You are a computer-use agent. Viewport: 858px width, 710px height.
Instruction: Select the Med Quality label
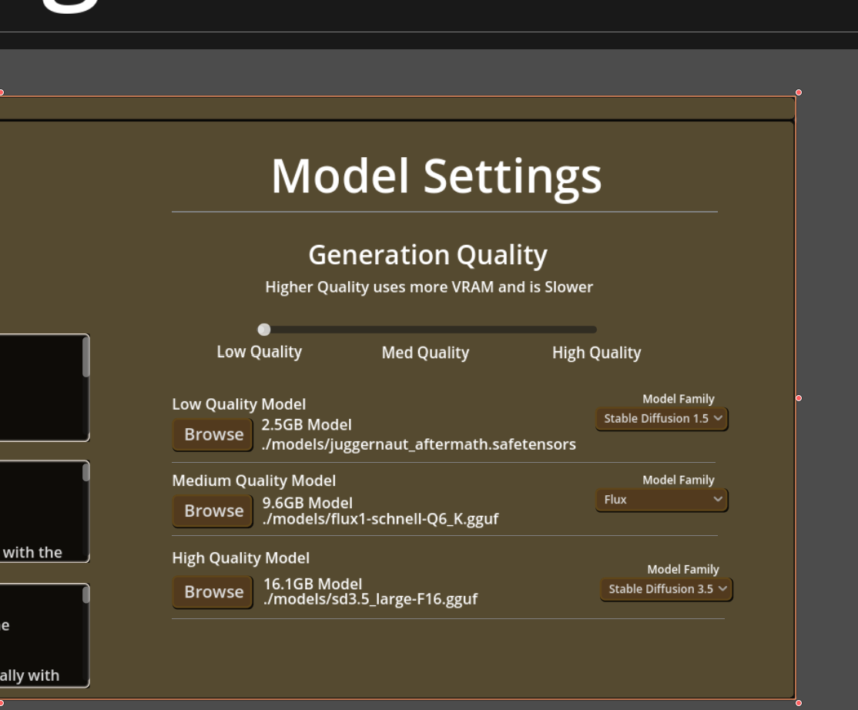tap(425, 353)
